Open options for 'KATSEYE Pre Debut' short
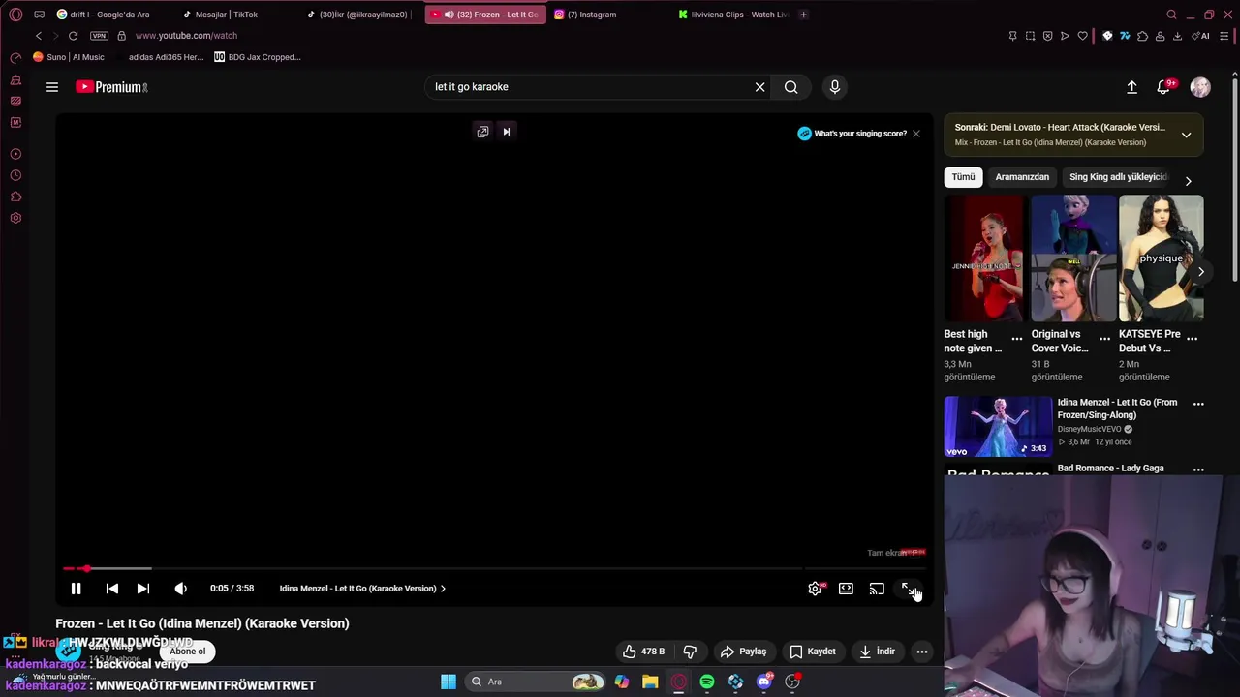 1193,339
